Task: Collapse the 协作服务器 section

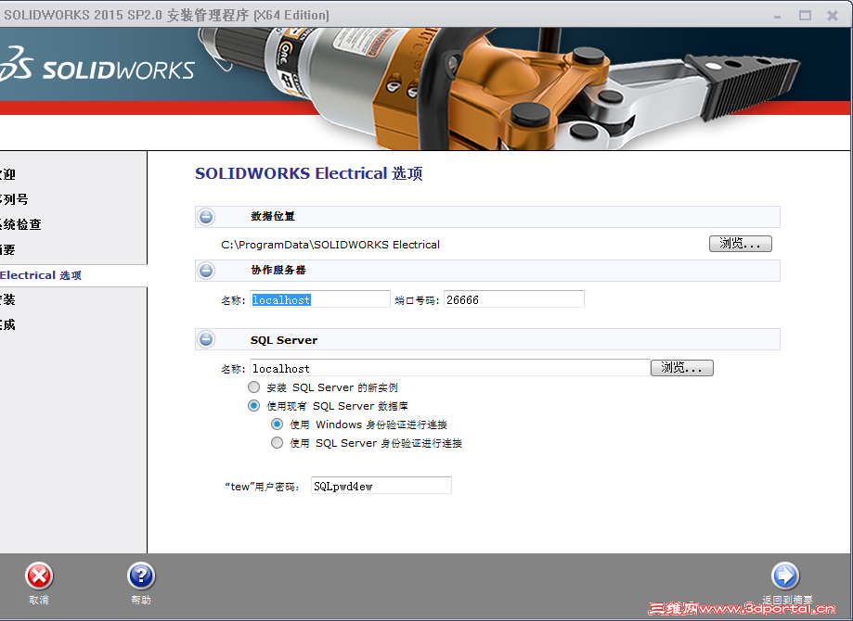Action: pyautogui.click(x=206, y=270)
